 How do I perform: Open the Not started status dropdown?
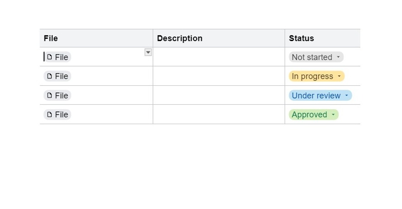click(316, 57)
